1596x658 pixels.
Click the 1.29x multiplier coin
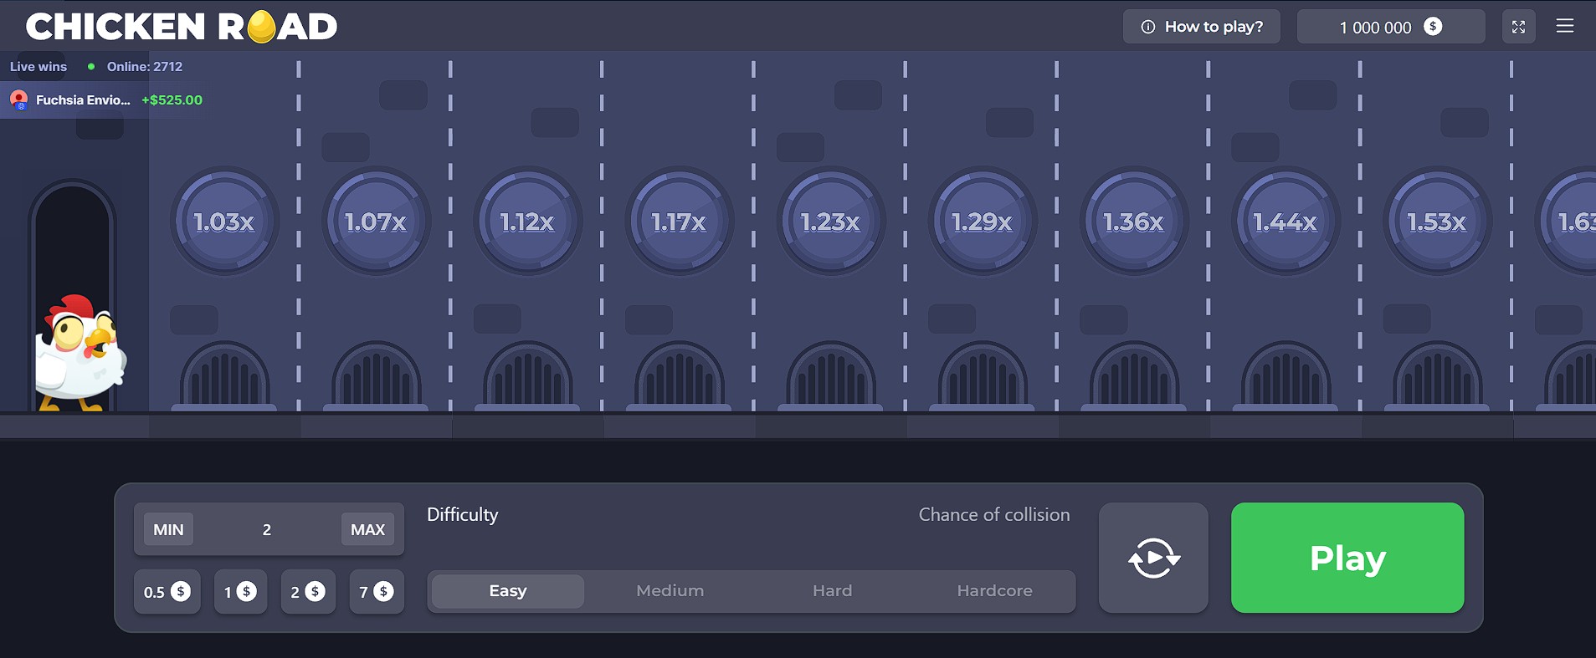tap(983, 222)
